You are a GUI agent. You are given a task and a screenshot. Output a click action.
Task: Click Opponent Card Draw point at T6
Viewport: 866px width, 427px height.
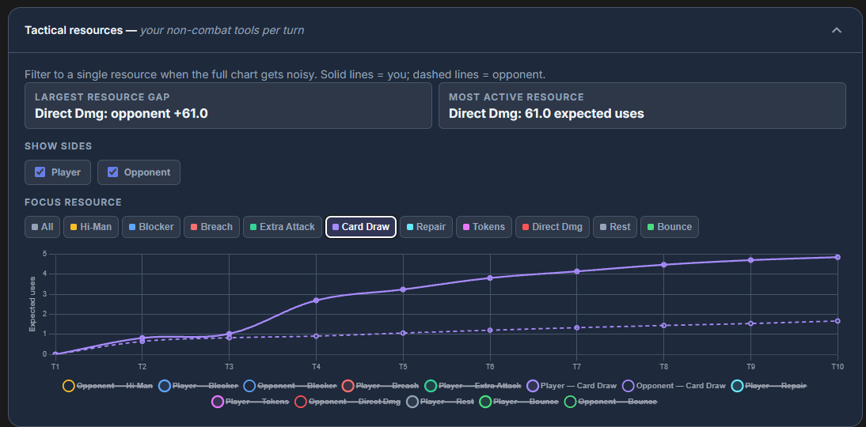490,330
